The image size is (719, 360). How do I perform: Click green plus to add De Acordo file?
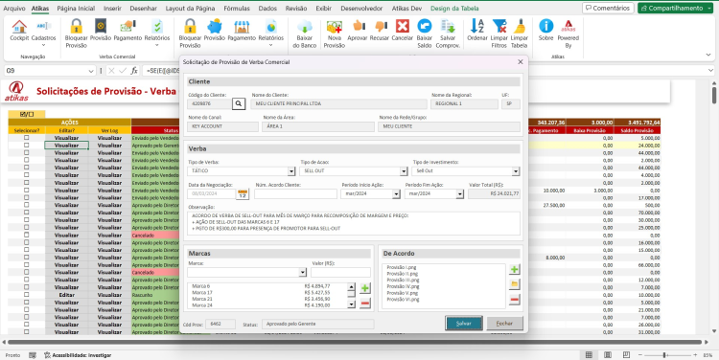(515, 269)
